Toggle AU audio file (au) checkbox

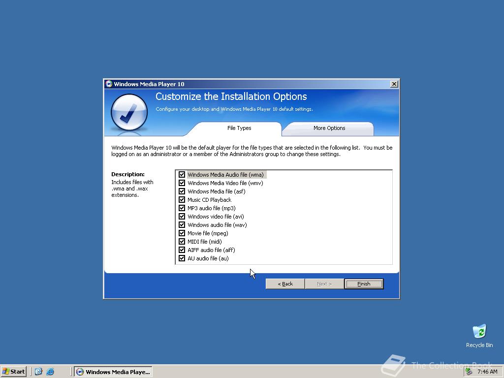pos(182,258)
